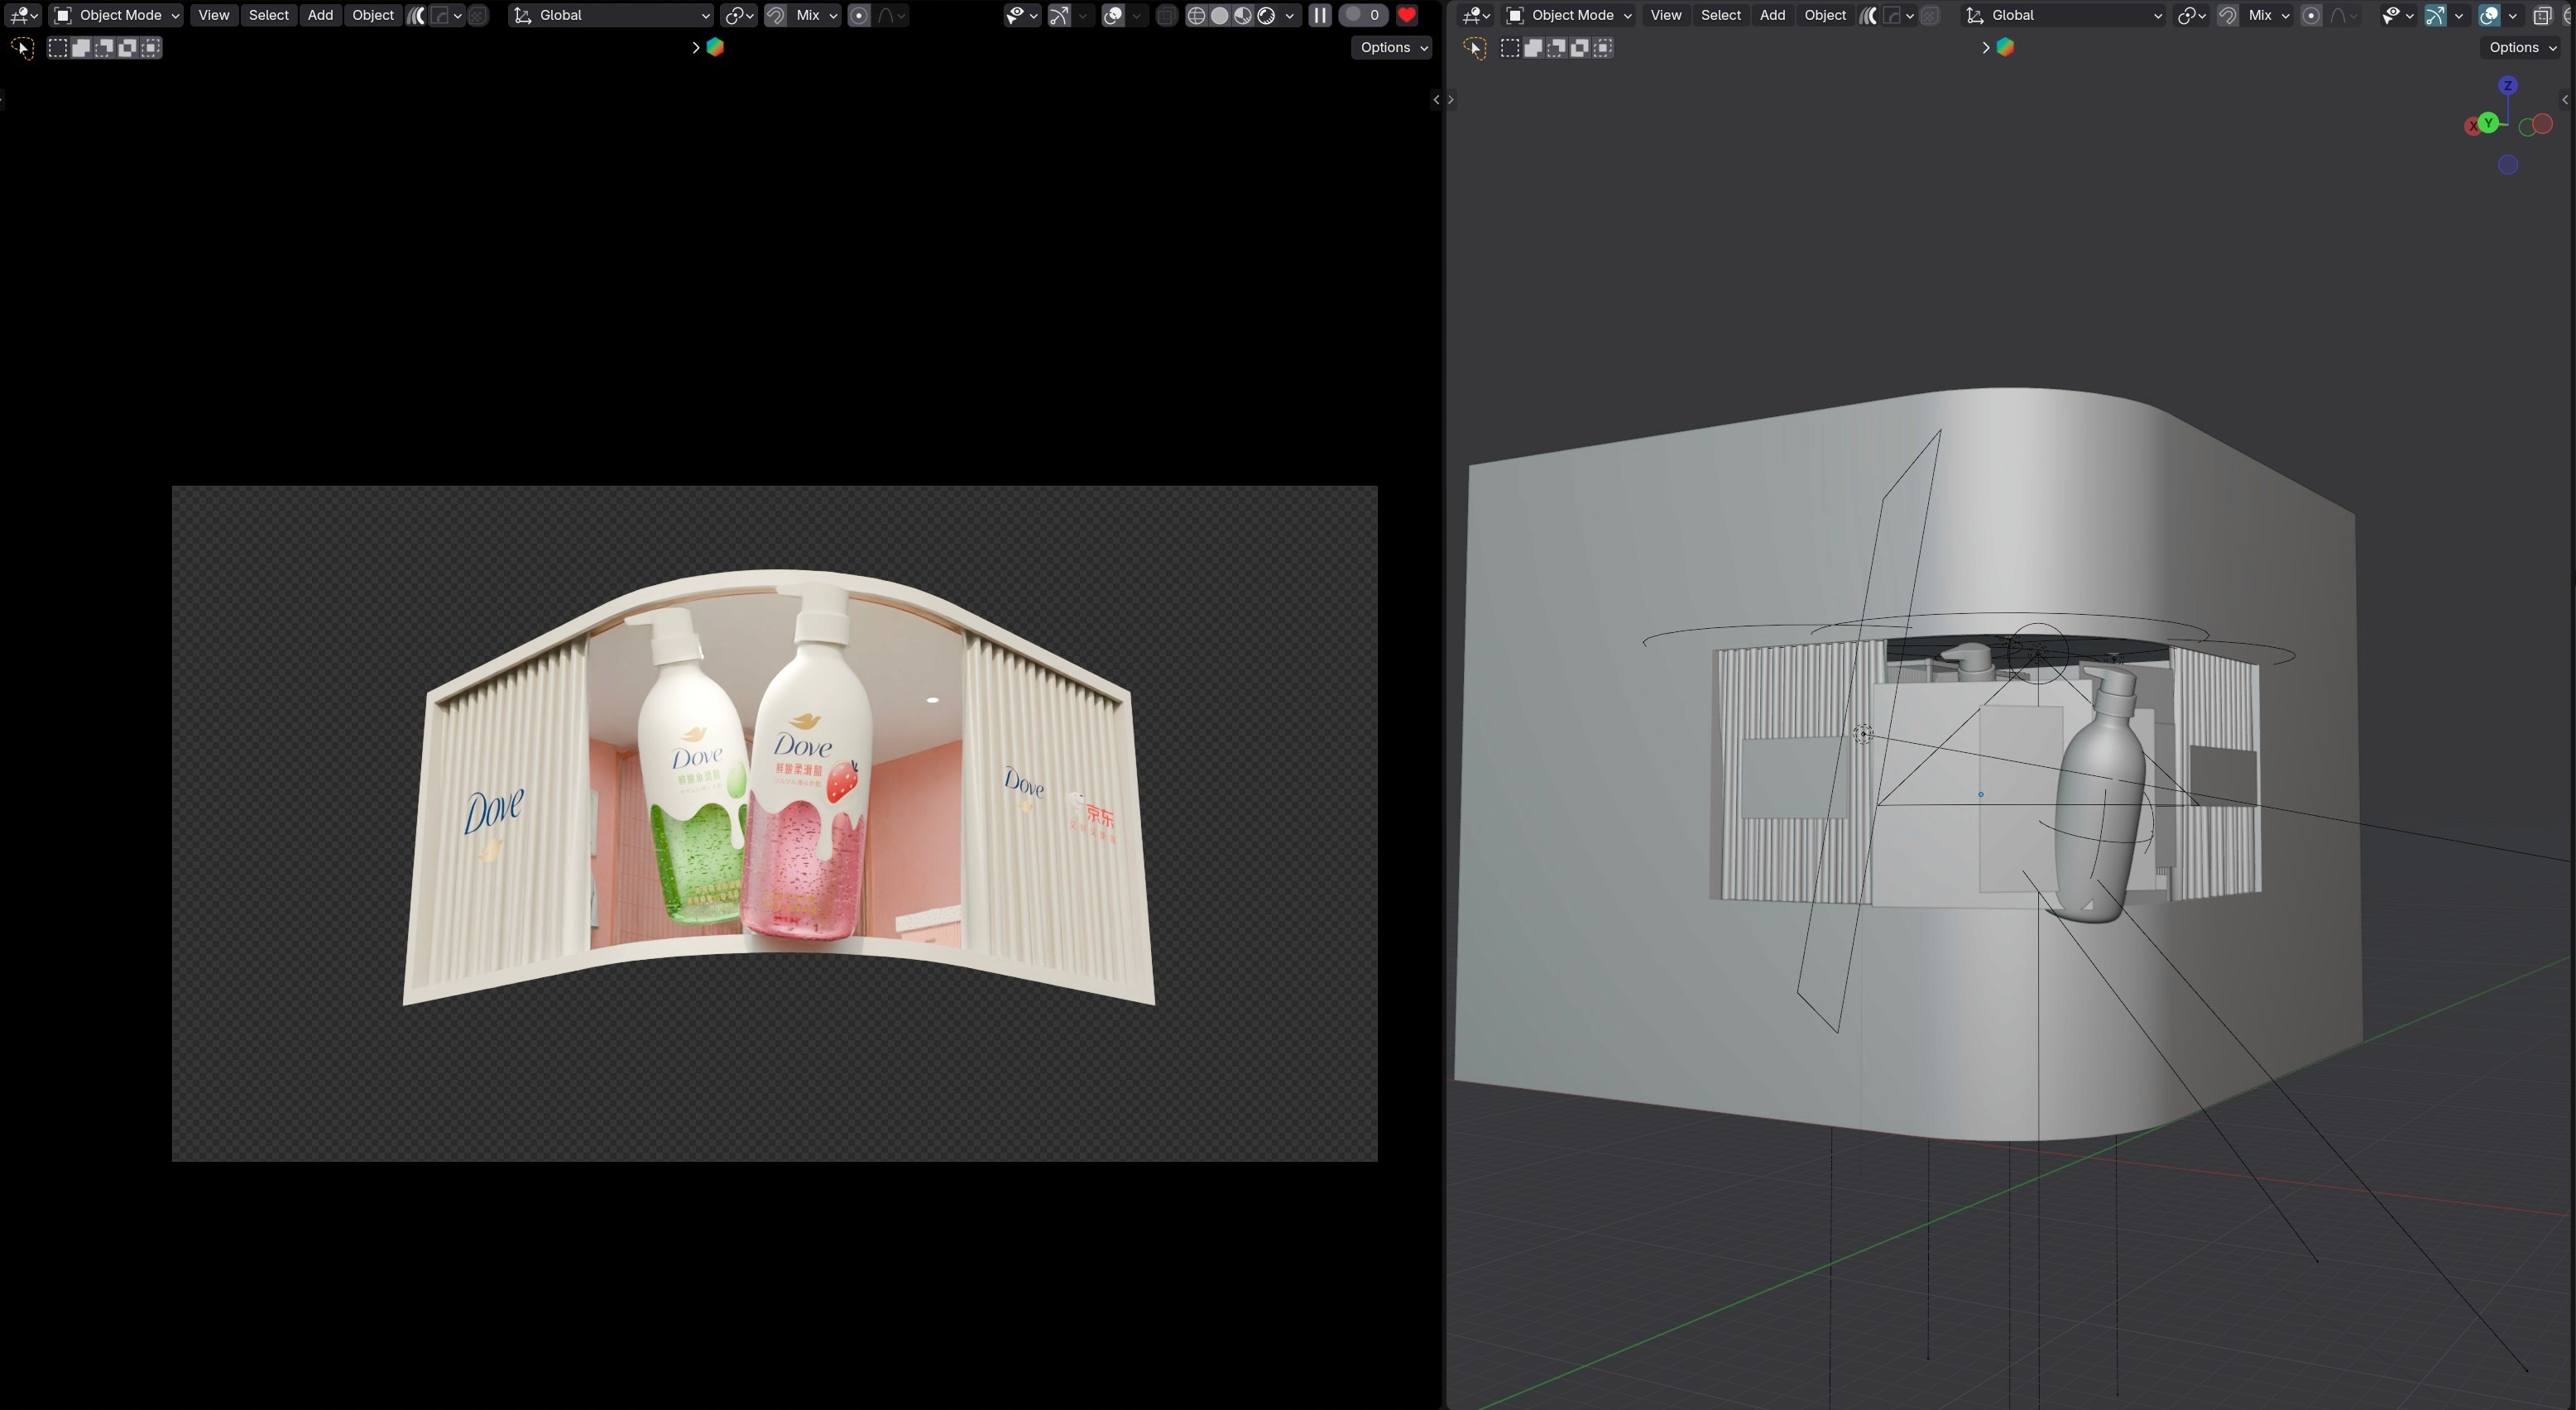Viewport: 2576px width, 1410px height.
Task: Switch left viewport to wireframe shading
Action: (x=1196, y=15)
